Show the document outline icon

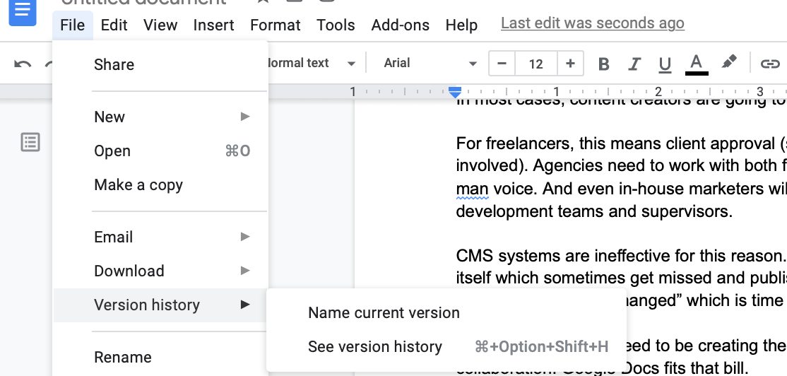pyautogui.click(x=30, y=142)
